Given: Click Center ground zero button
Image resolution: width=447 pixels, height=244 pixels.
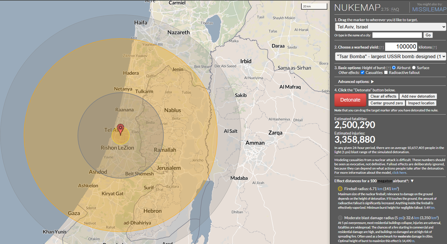Looking at the screenshot, I should point(387,103).
